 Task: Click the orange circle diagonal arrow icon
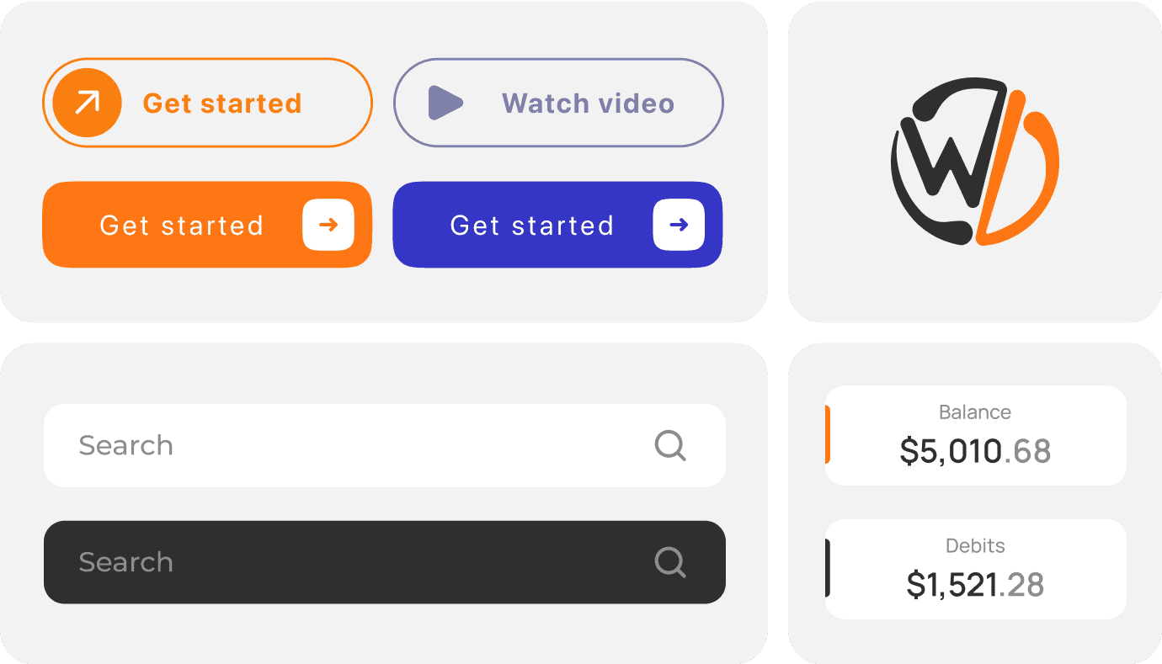(87, 103)
